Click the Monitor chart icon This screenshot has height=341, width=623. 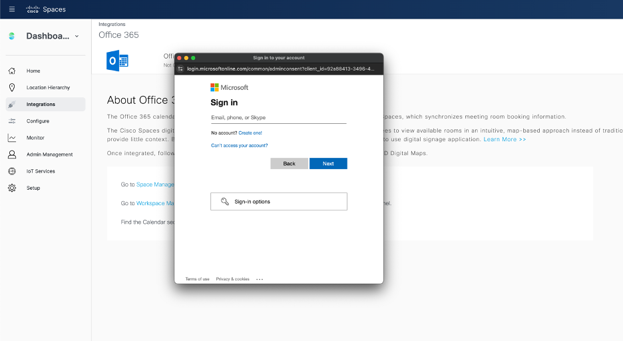coord(12,138)
